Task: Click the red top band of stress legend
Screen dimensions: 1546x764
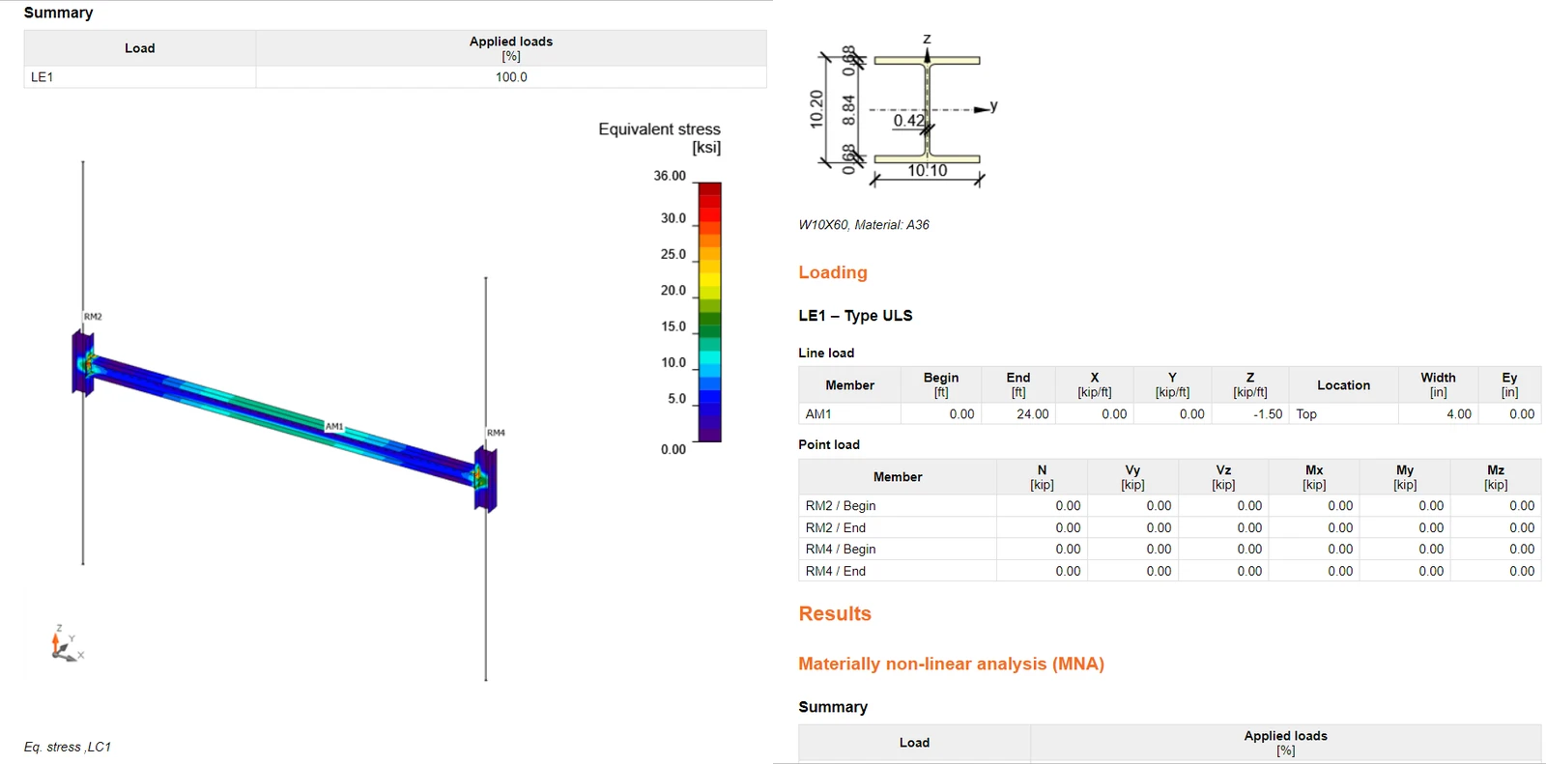Action: click(x=709, y=191)
